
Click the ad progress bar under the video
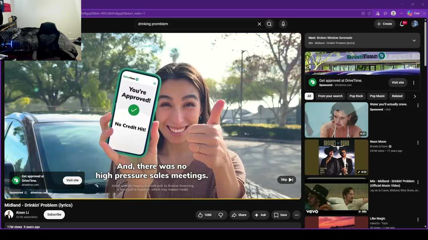click(x=153, y=199)
